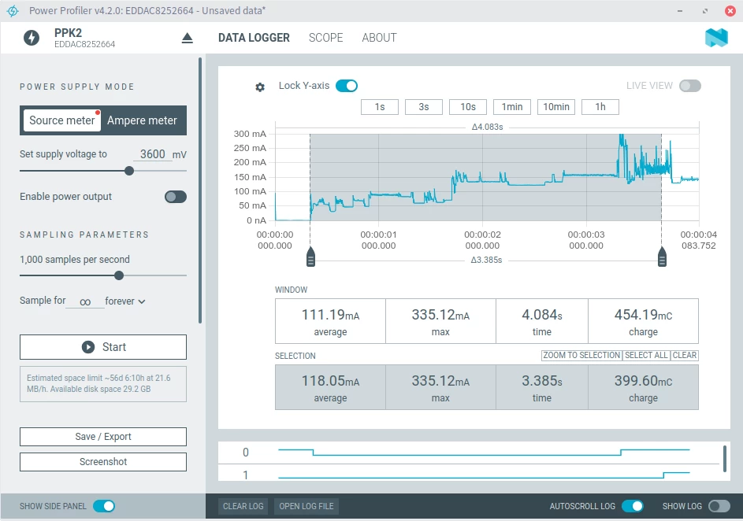Viewport: 743px width, 521px height.
Task: Turn on Enable power output switch
Action: (x=175, y=197)
